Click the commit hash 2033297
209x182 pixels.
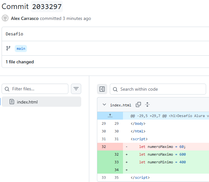coord(47,6)
